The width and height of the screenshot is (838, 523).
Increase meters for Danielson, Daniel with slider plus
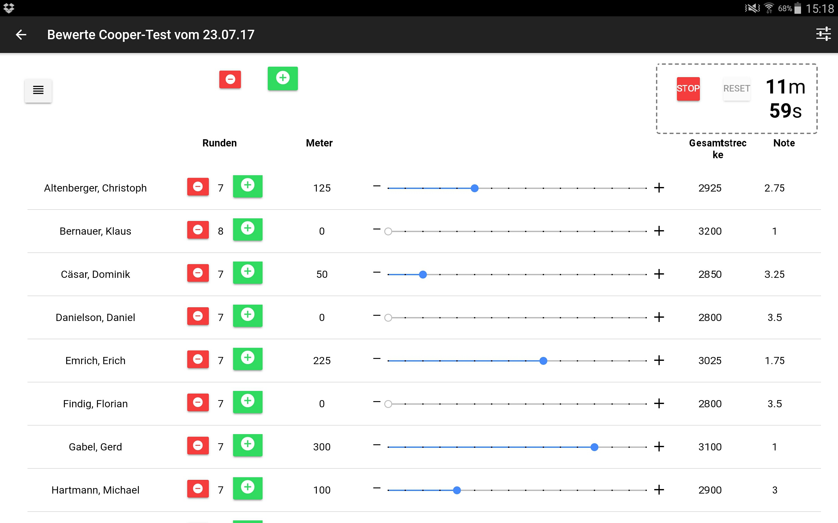click(659, 317)
